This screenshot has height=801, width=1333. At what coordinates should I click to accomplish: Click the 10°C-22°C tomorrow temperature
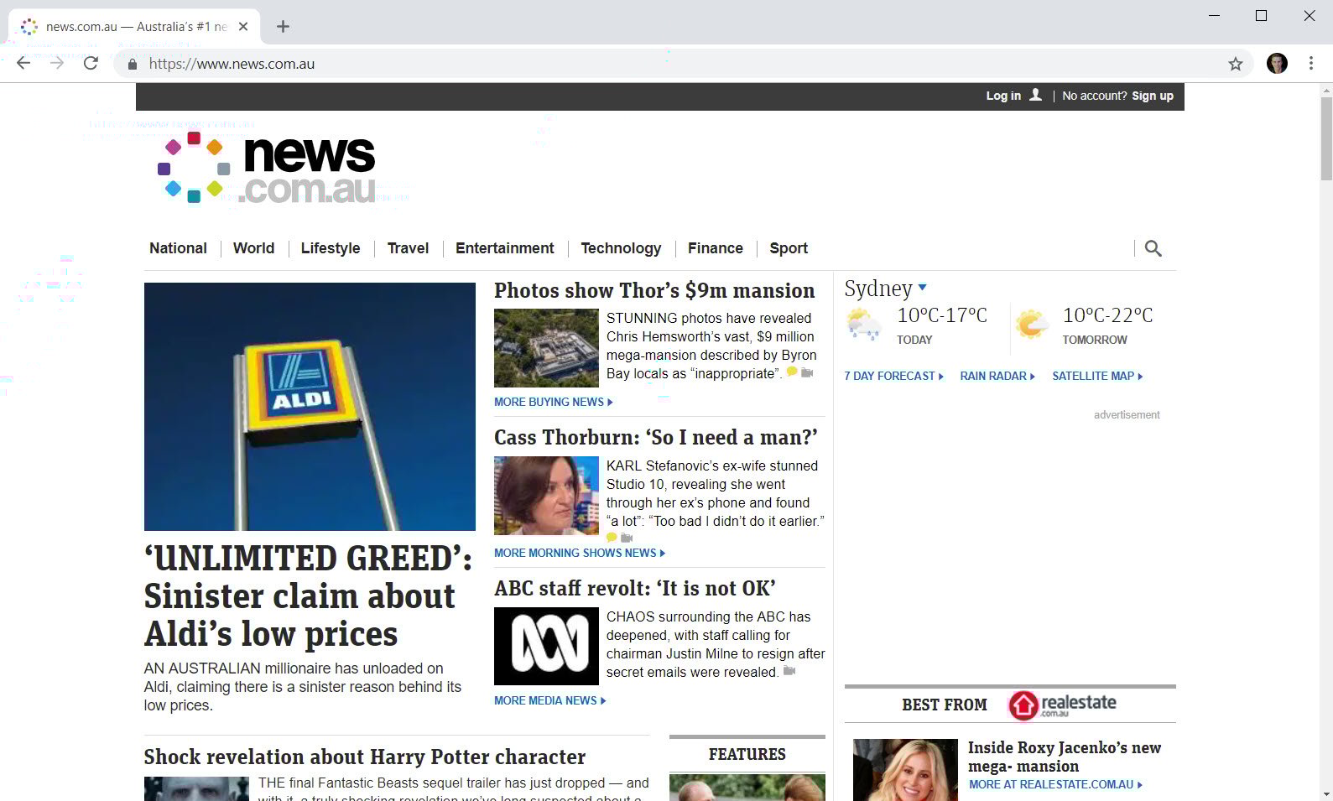(1107, 315)
